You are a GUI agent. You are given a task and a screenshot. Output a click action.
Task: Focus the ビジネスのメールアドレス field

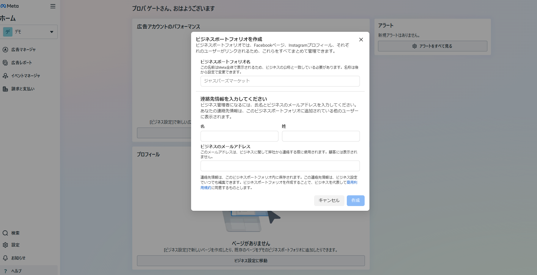tap(280, 166)
